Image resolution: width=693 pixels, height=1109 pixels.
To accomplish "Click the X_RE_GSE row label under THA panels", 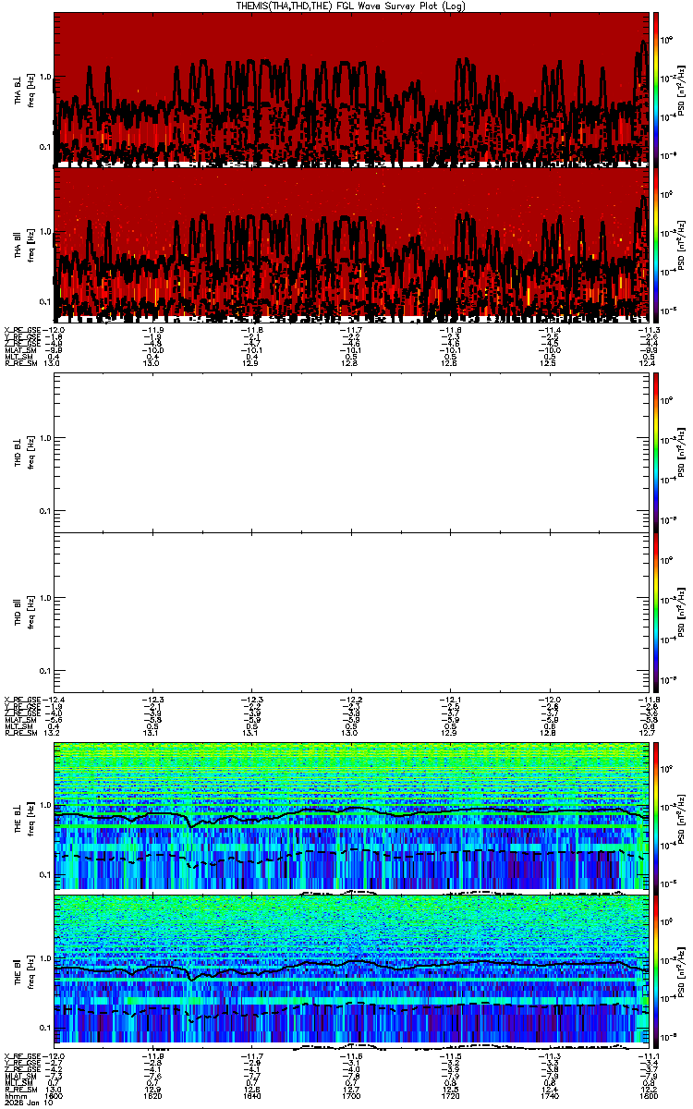I will (22, 330).
